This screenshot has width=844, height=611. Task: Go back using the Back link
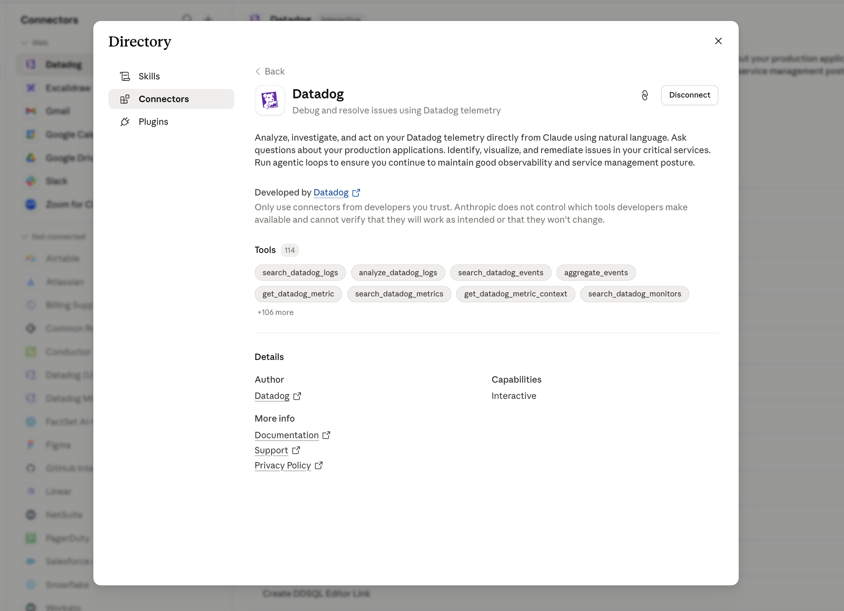tap(270, 71)
